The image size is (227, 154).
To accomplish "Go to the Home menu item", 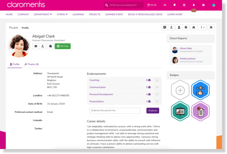I will 9,15.
